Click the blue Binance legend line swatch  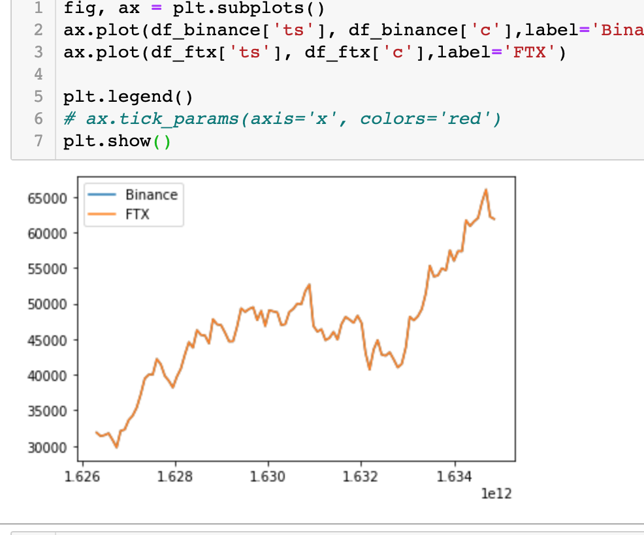(102, 194)
